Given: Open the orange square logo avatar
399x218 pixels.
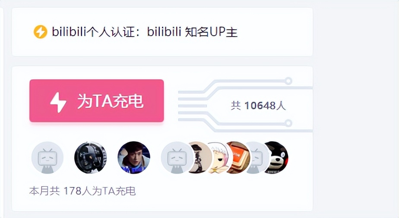Looking at the screenshot, I should coord(237,158).
